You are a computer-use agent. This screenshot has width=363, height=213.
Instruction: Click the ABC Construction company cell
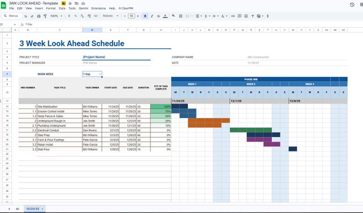tap(297, 57)
